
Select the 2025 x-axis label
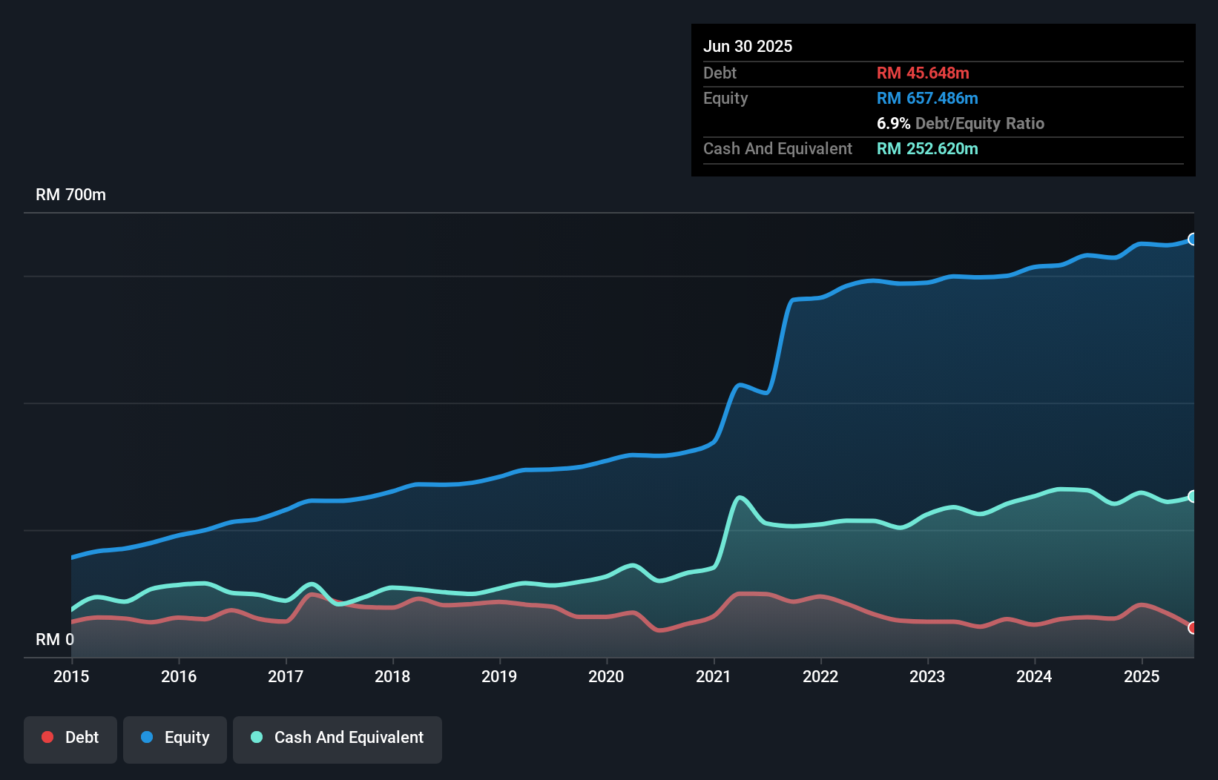point(1142,676)
